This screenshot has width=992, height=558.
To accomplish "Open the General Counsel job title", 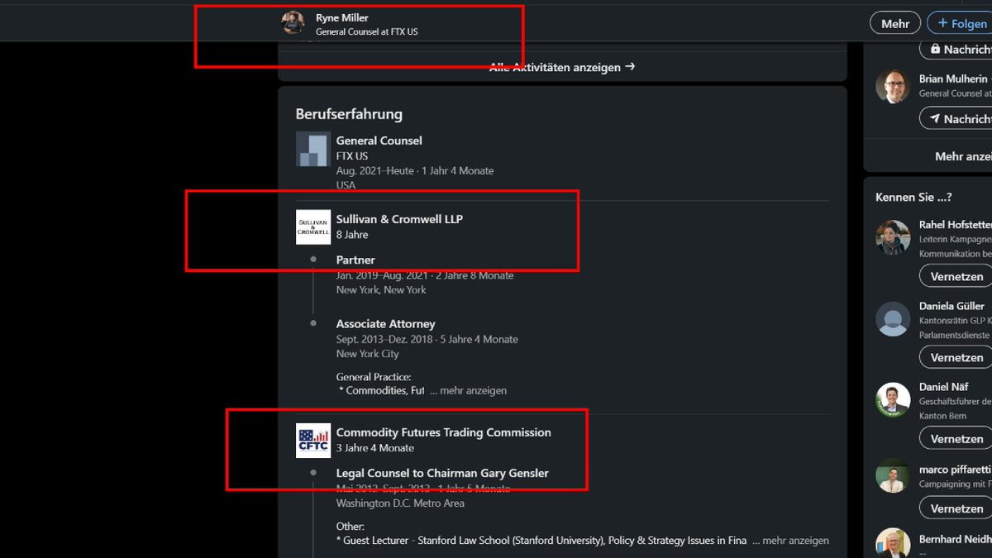I will tap(379, 141).
